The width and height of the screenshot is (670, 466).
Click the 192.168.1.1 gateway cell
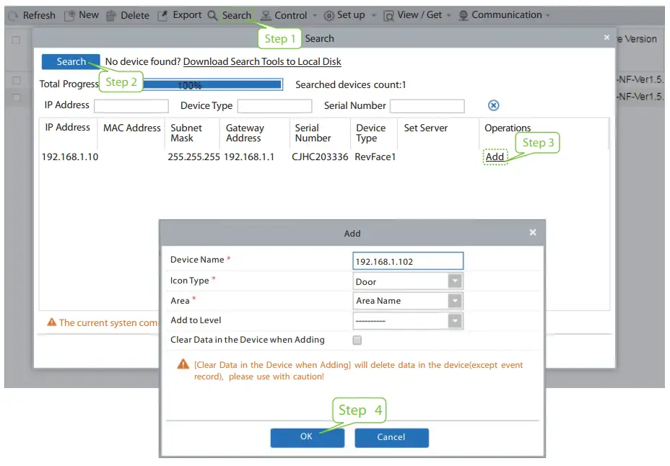coord(248,157)
